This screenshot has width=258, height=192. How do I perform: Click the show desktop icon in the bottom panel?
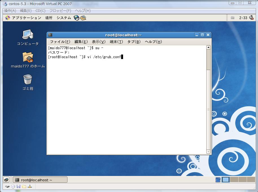[x=6, y=180]
